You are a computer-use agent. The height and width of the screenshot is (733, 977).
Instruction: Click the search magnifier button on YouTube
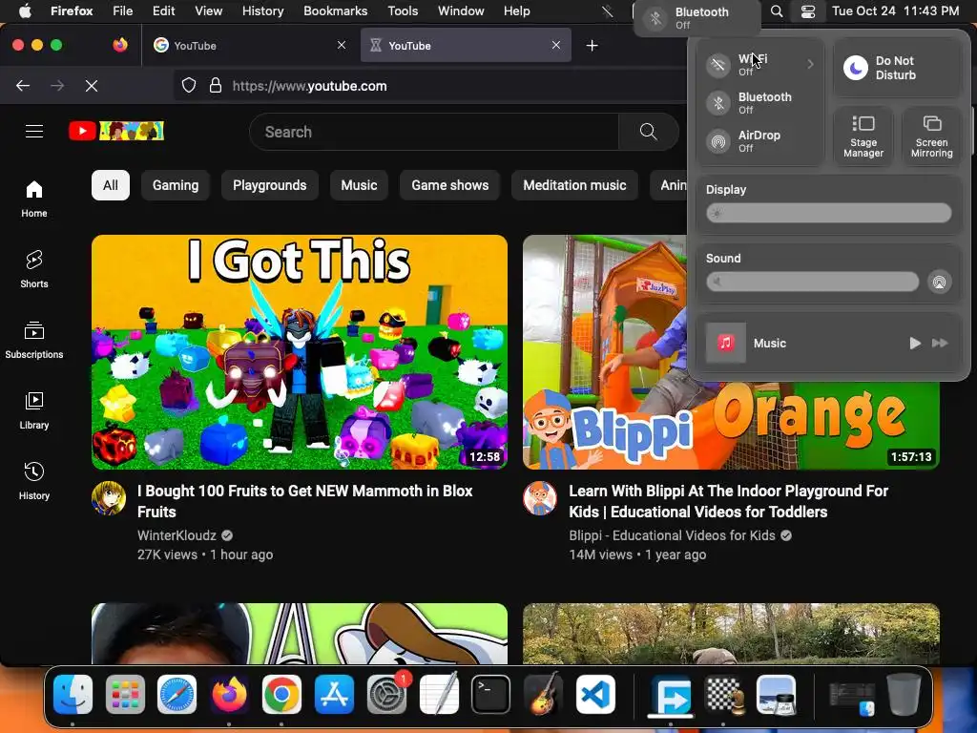click(x=648, y=132)
